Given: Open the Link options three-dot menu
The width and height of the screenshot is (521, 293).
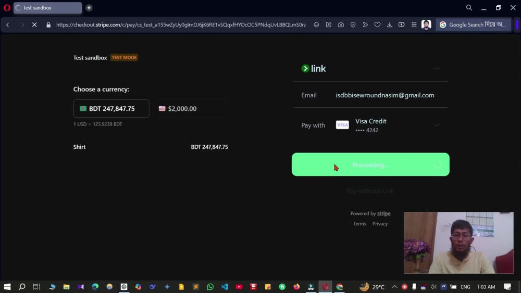Looking at the screenshot, I should 436,68.
